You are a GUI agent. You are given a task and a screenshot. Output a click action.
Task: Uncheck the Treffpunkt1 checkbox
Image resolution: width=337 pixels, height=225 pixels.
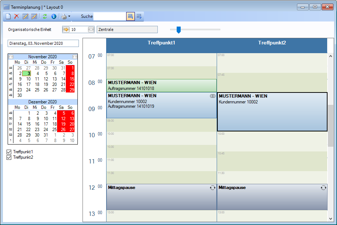[x=9, y=152]
